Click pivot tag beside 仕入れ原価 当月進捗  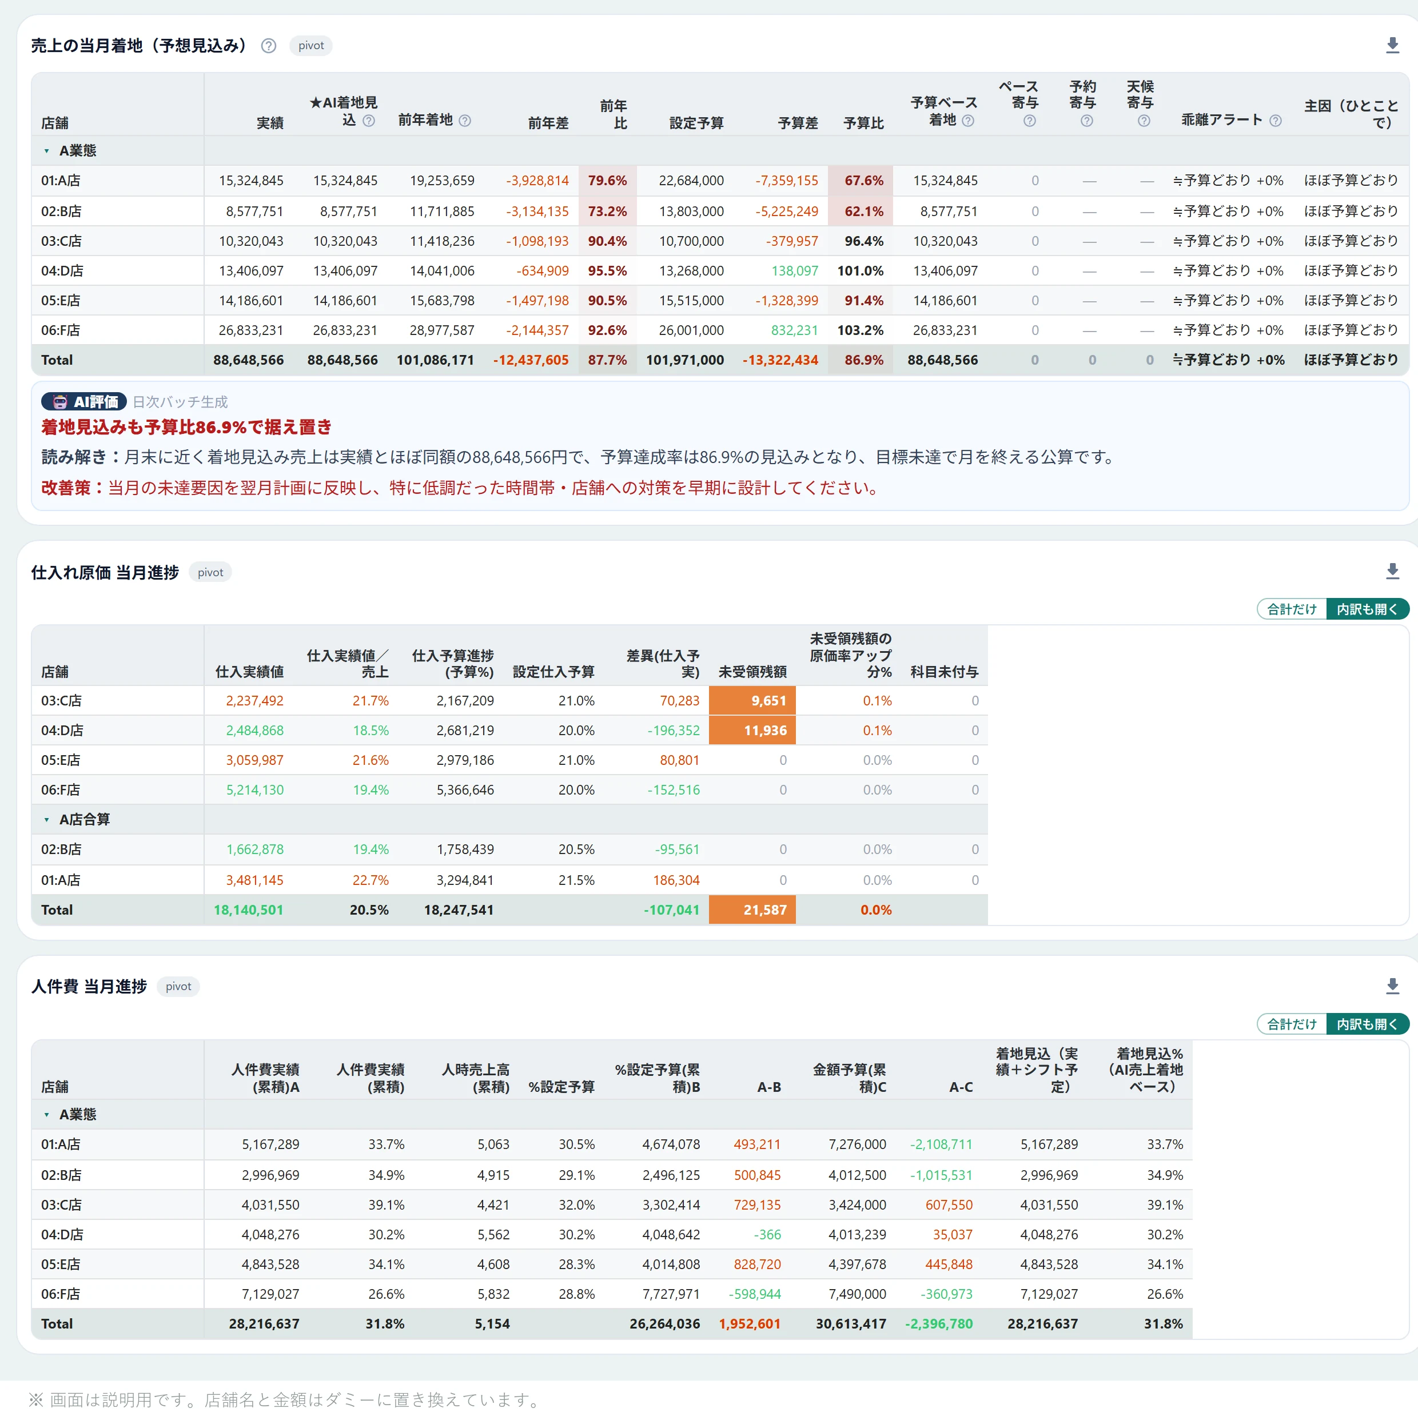click(x=210, y=573)
